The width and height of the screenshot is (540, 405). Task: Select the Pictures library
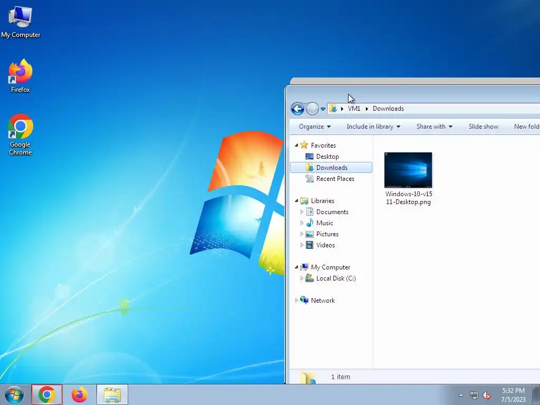(327, 234)
